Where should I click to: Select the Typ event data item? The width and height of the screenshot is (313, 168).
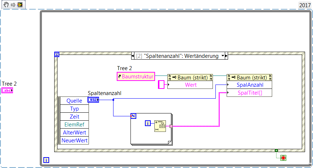pos(74,109)
